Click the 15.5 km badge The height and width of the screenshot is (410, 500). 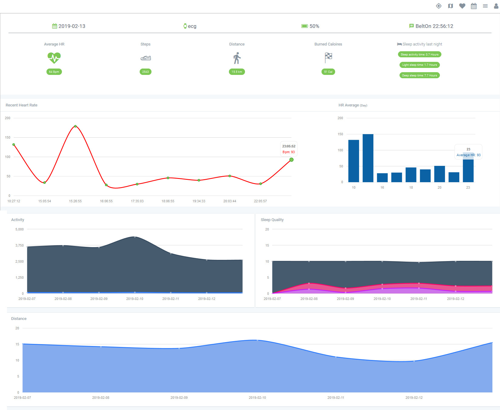click(237, 72)
